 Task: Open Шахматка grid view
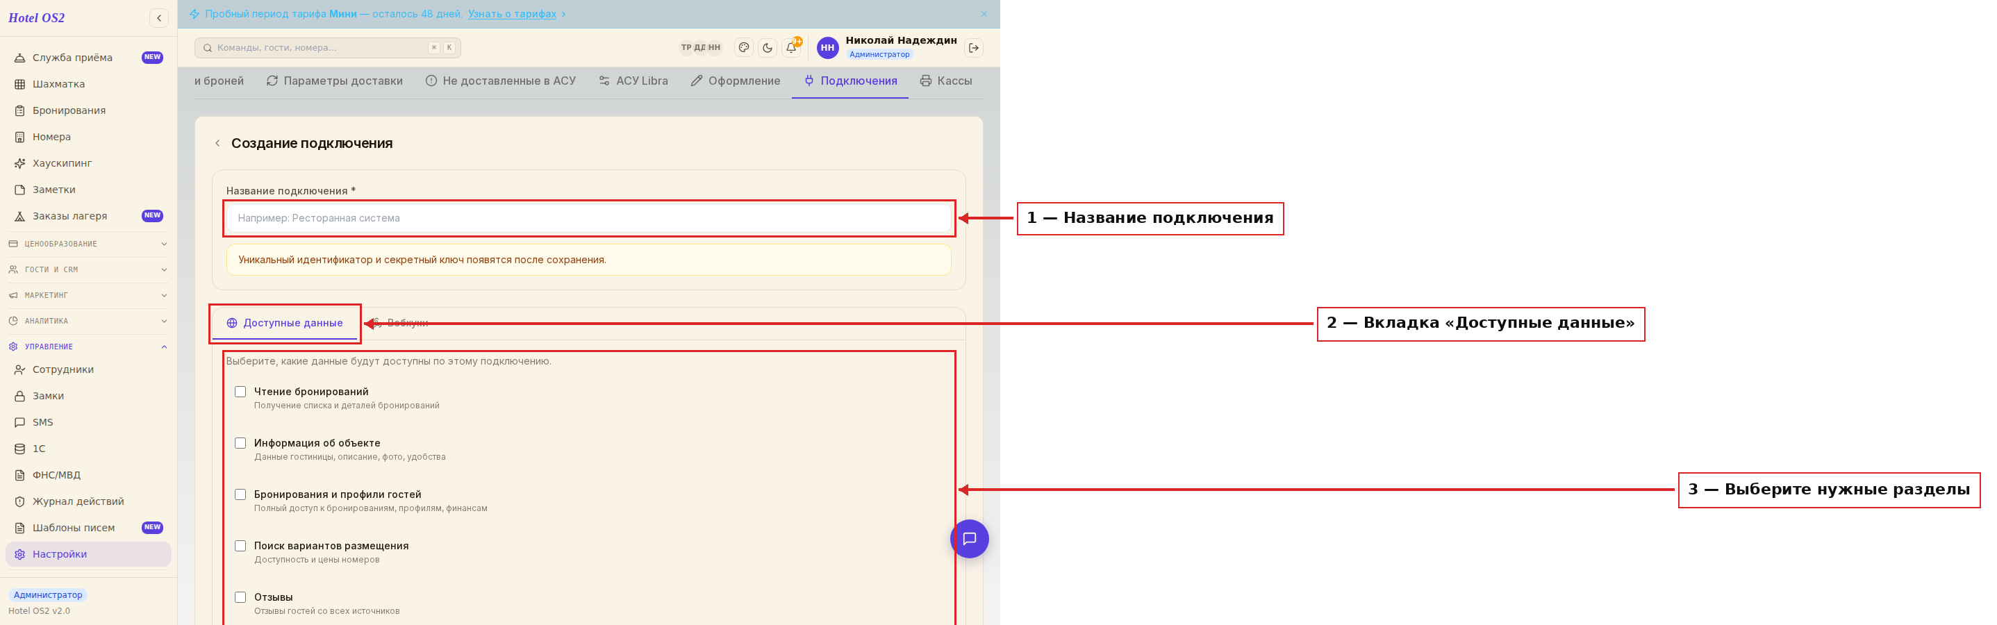(88, 84)
